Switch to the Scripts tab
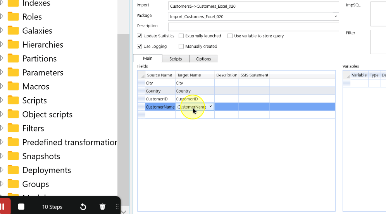This screenshot has height=214, width=386. click(x=176, y=59)
